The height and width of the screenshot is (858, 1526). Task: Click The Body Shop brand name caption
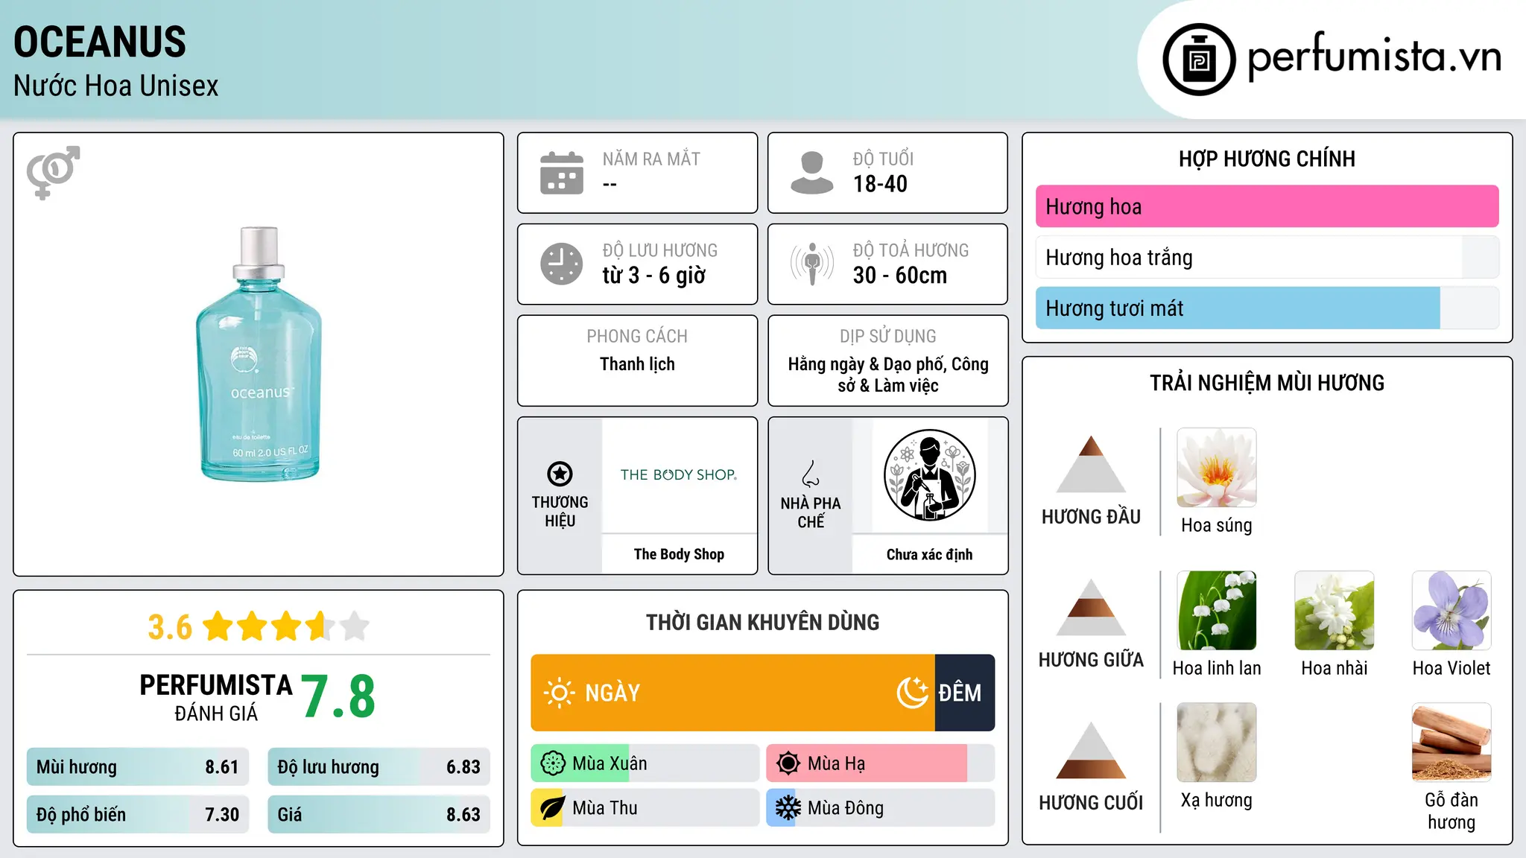click(x=679, y=554)
